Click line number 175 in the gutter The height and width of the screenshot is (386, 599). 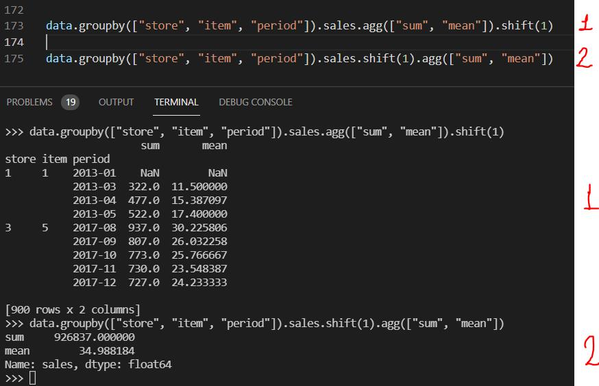pos(14,59)
